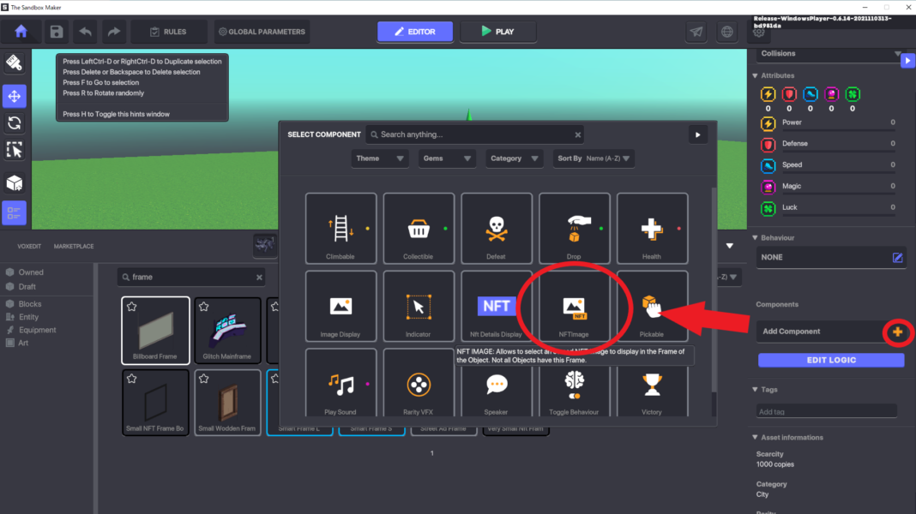Viewport: 916px width, 514px height.
Task: Select the Billboard Frame asset
Action: tap(155, 331)
